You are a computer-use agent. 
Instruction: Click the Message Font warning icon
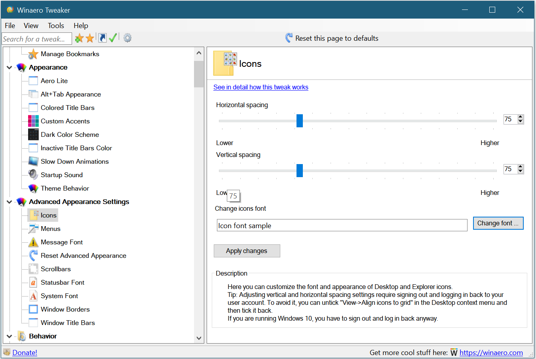pos(33,242)
